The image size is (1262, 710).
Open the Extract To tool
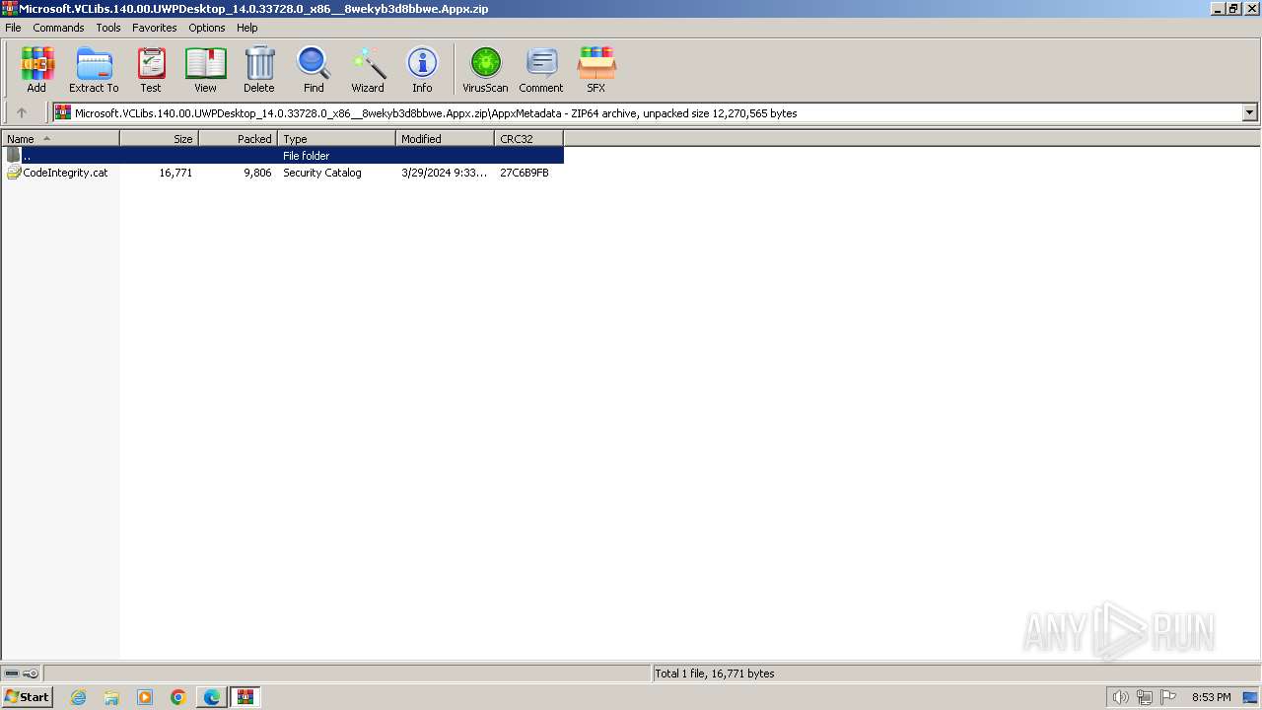click(94, 69)
